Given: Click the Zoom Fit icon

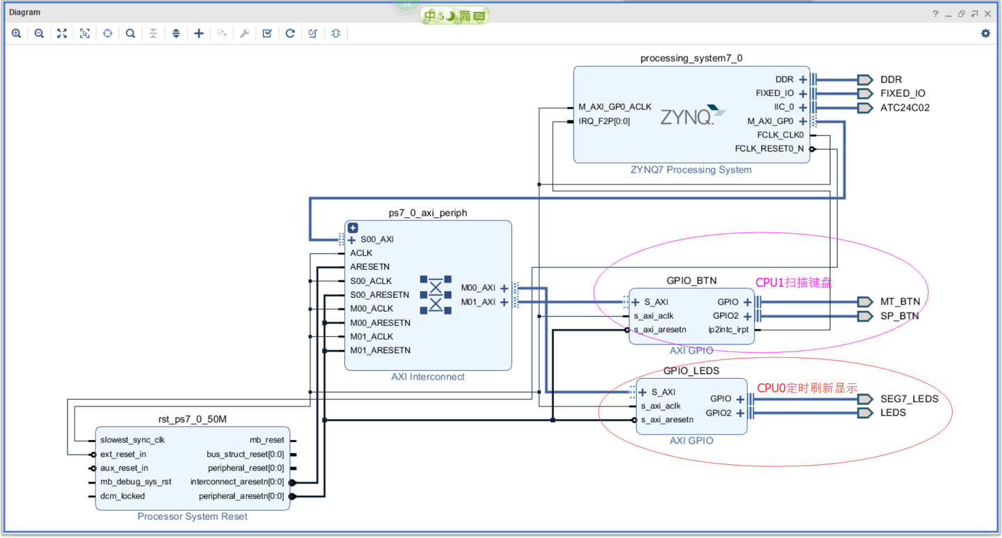Looking at the screenshot, I should (x=62, y=33).
